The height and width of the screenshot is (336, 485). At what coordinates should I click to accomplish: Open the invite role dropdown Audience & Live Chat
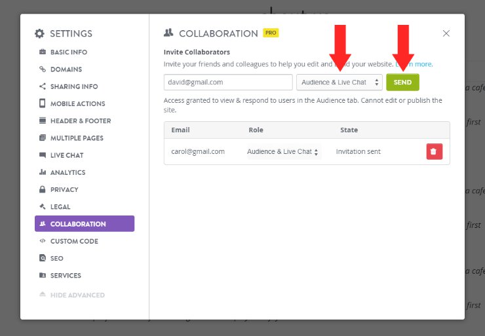(x=339, y=83)
